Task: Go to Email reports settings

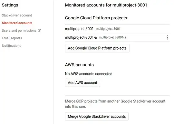Action: pos(12,38)
